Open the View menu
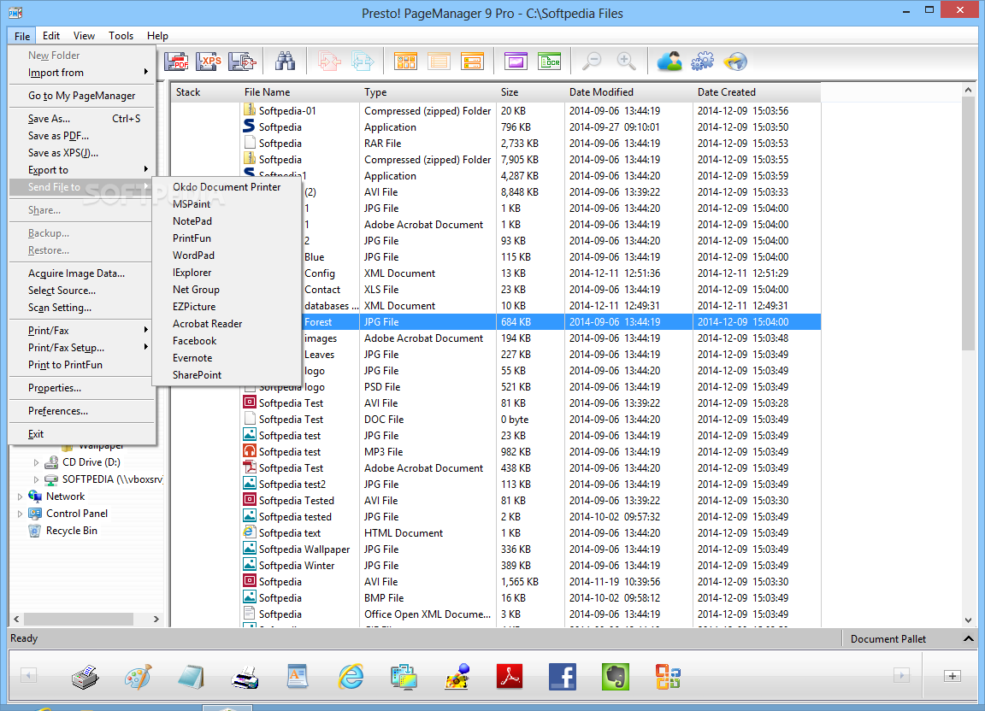The height and width of the screenshot is (711, 985). (84, 36)
